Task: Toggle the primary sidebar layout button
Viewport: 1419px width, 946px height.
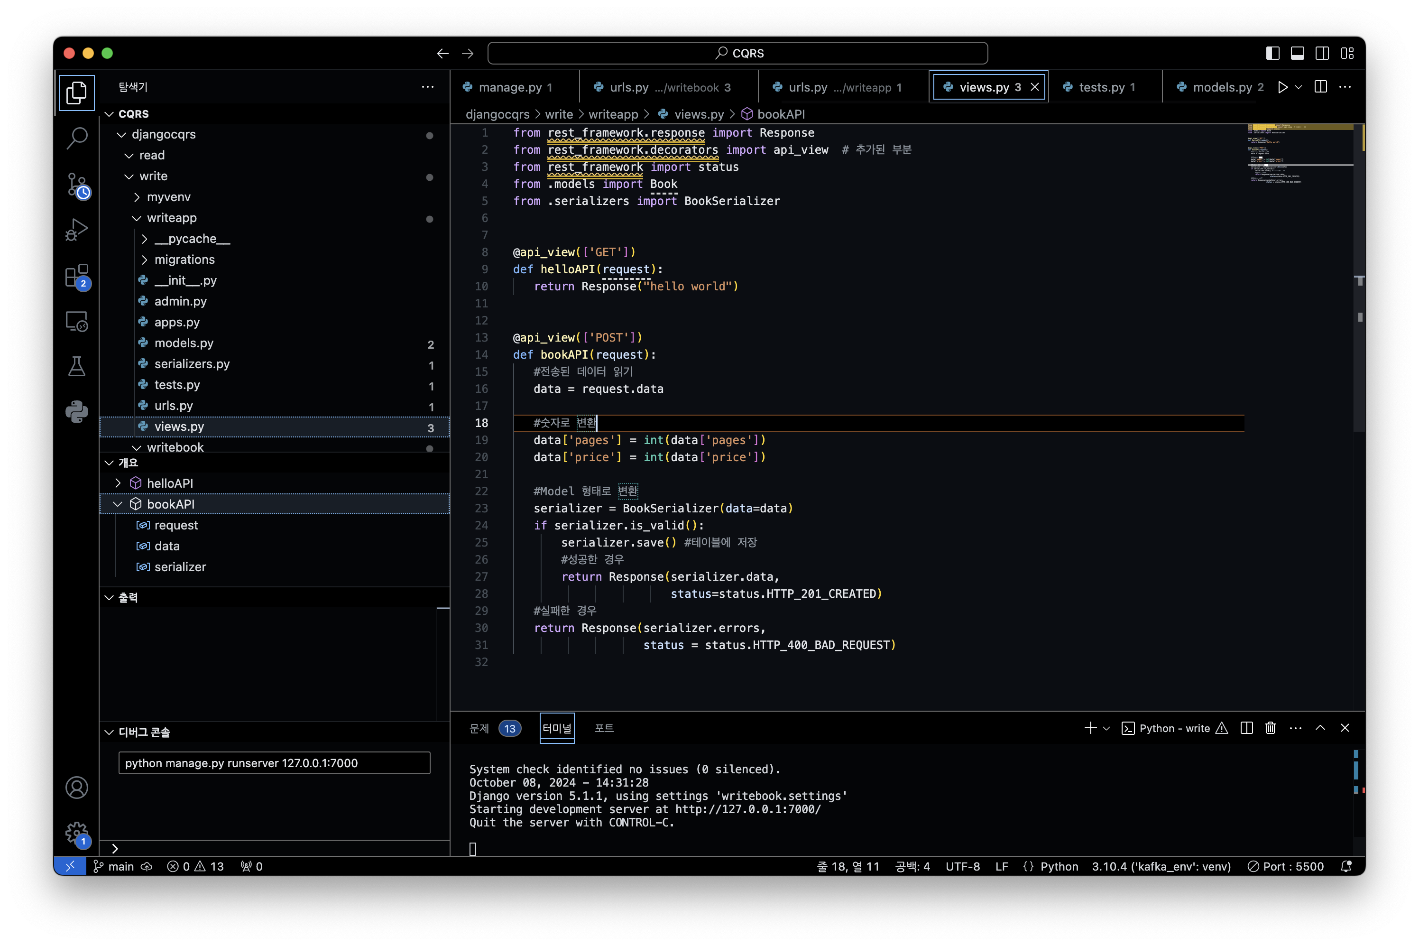Action: [1272, 53]
